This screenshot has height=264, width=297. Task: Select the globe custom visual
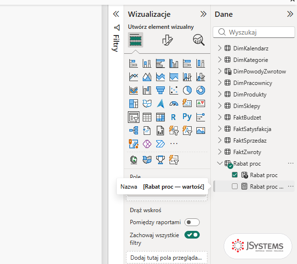click(x=134, y=160)
